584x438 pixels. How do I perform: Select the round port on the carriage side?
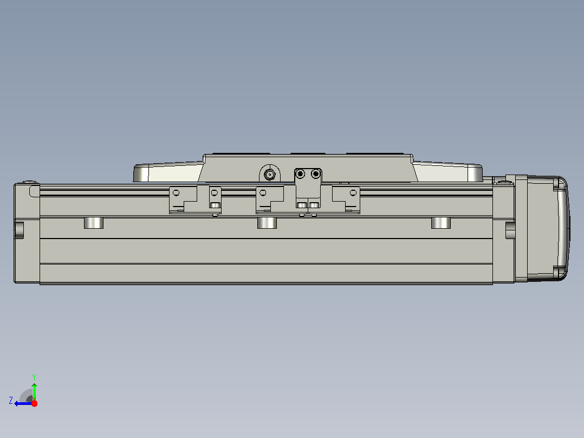[x=269, y=174]
